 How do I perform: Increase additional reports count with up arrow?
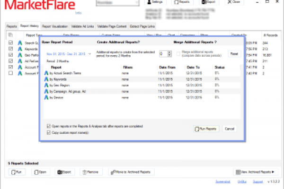(x=169, y=52)
